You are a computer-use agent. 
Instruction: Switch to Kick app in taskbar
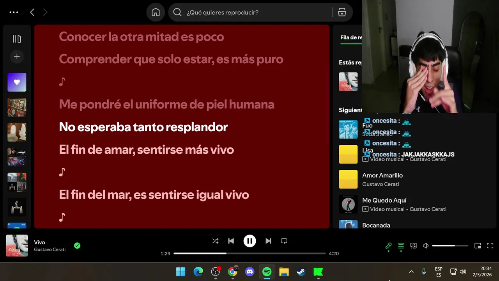point(318,272)
